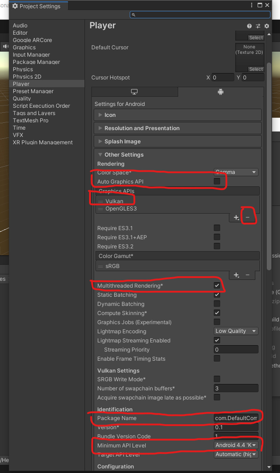The height and width of the screenshot is (473, 280).
Task: Click the Player panel vertical scrollbar
Action: coord(269,166)
